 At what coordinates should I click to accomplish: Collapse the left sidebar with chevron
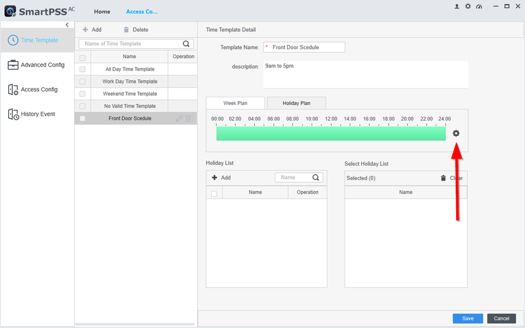pyautogui.click(x=67, y=25)
